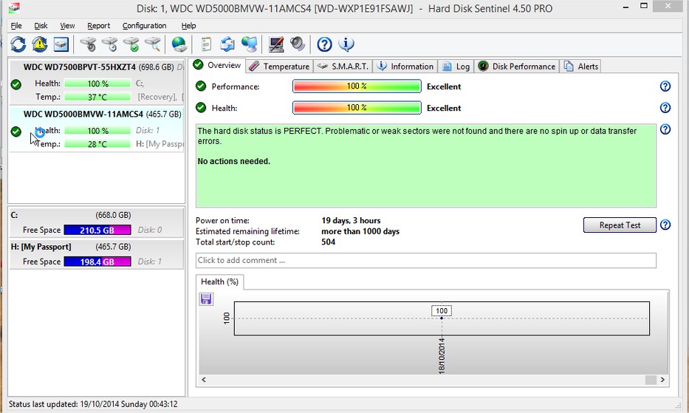Click the 18/10/2014 date label on graph

pos(442,355)
